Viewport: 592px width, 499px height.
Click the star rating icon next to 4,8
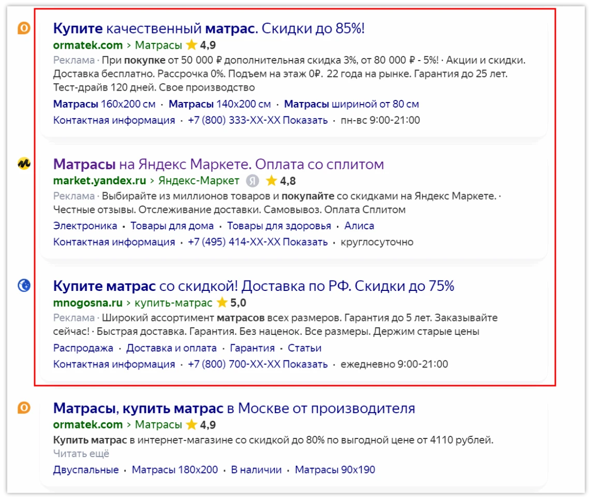[271, 181]
